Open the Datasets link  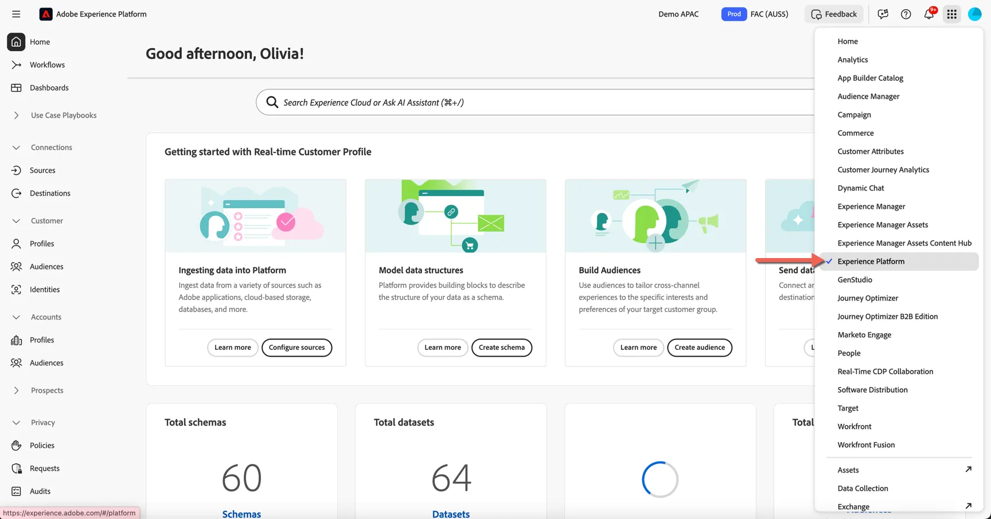tap(451, 514)
